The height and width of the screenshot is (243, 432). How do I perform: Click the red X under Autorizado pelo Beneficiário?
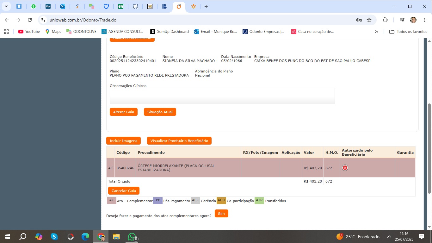click(345, 168)
